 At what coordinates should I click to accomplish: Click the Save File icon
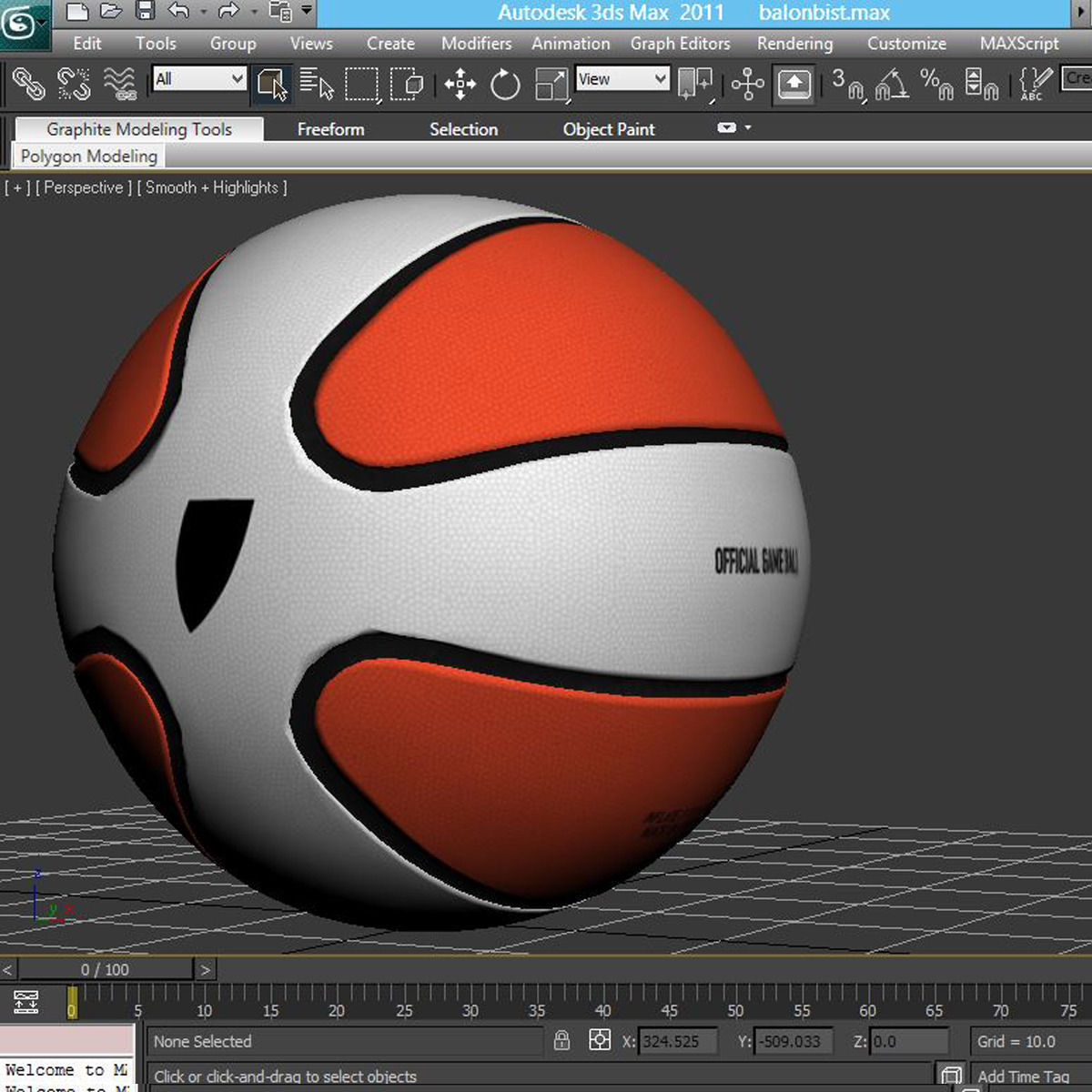146,12
